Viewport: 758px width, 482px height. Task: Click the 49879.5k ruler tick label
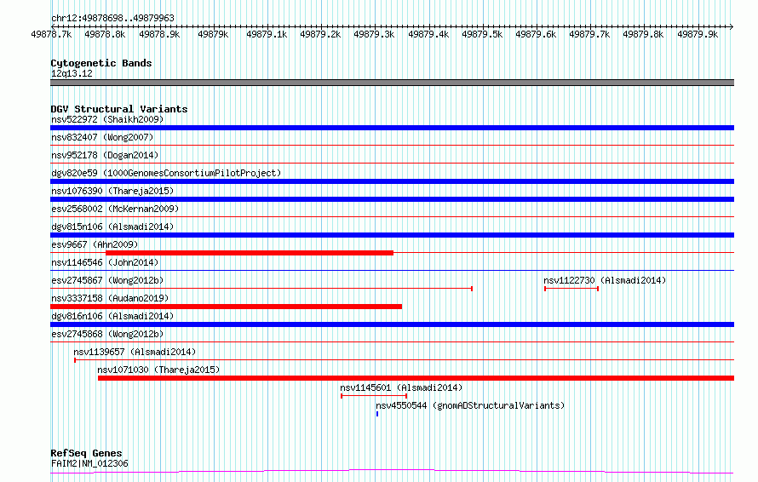[482, 34]
